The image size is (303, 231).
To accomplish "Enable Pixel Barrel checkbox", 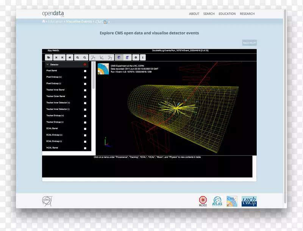I will pyautogui.click(x=85, y=71).
